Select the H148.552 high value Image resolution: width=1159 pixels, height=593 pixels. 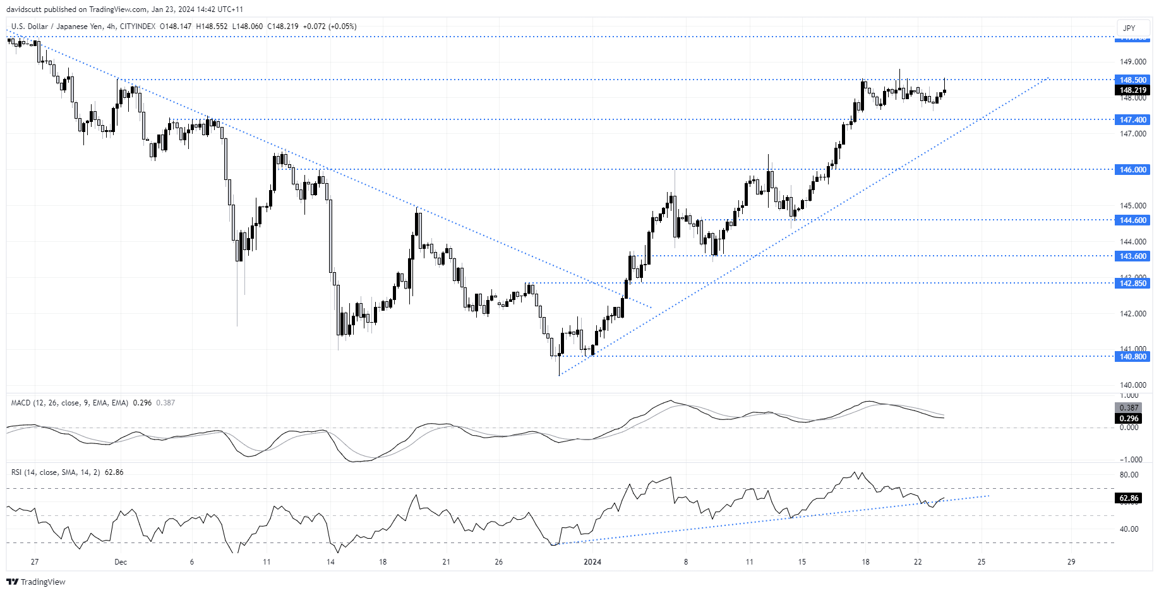click(x=212, y=27)
